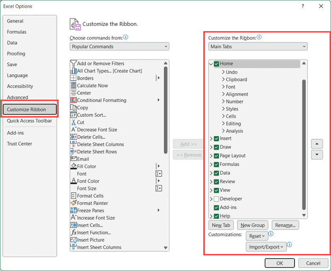The image size is (331, 271).
Task: Click the Delete Sheet Rows icon
Action: (73, 152)
